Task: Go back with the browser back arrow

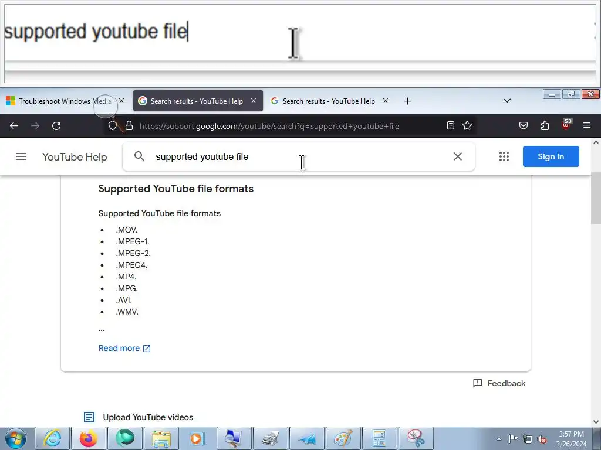Action: [x=14, y=126]
